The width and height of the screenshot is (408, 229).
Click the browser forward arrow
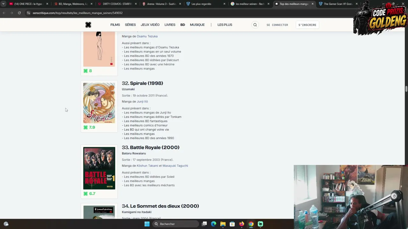tap(11, 13)
